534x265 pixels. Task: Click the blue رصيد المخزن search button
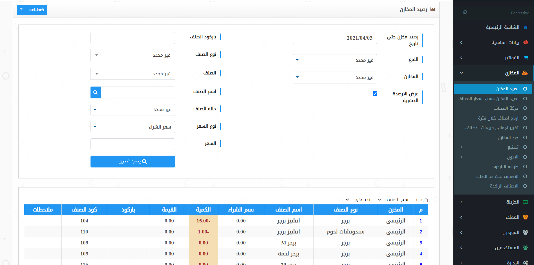tap(133, 162)
